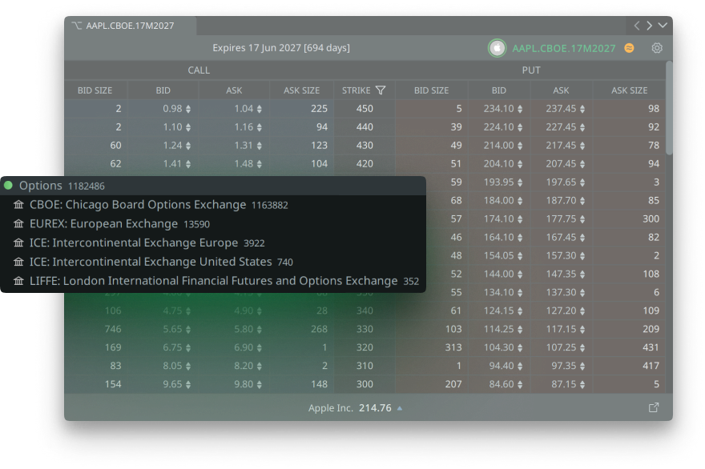Click the strike column filter icon
Image resolution: width=705 pixels, height=469 pixels.
click(x=381, y=90)
